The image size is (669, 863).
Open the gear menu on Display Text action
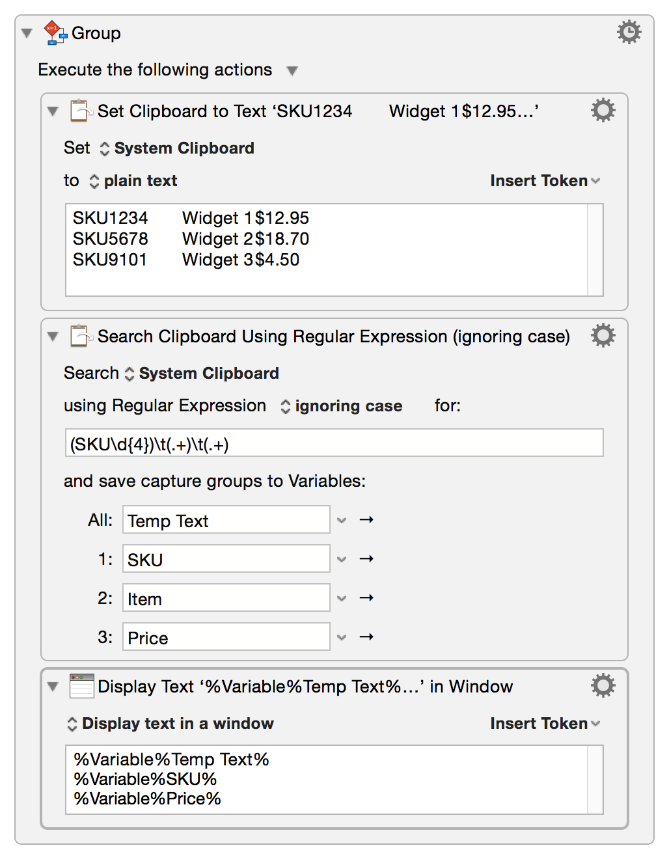click(x=602, y=685)
